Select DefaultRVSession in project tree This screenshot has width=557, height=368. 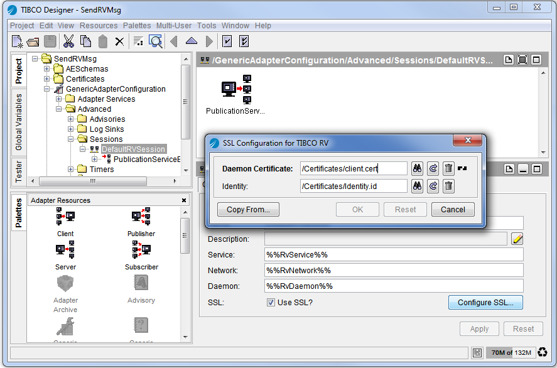pyautogui.click(x=133, y=149)
